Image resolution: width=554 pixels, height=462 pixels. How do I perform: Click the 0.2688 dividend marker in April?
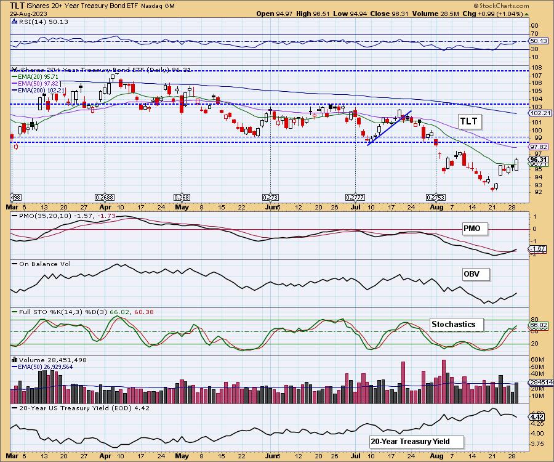105,197
